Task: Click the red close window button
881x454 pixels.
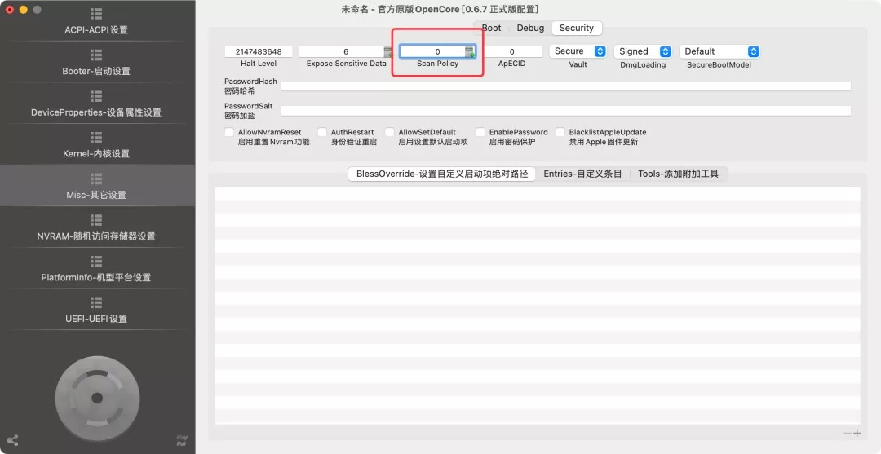Action: click(10, 10)
